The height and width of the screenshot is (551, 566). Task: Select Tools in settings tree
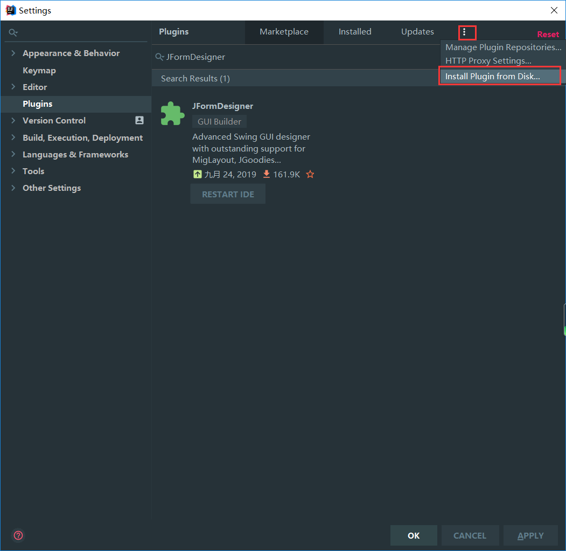pos(33,171)
